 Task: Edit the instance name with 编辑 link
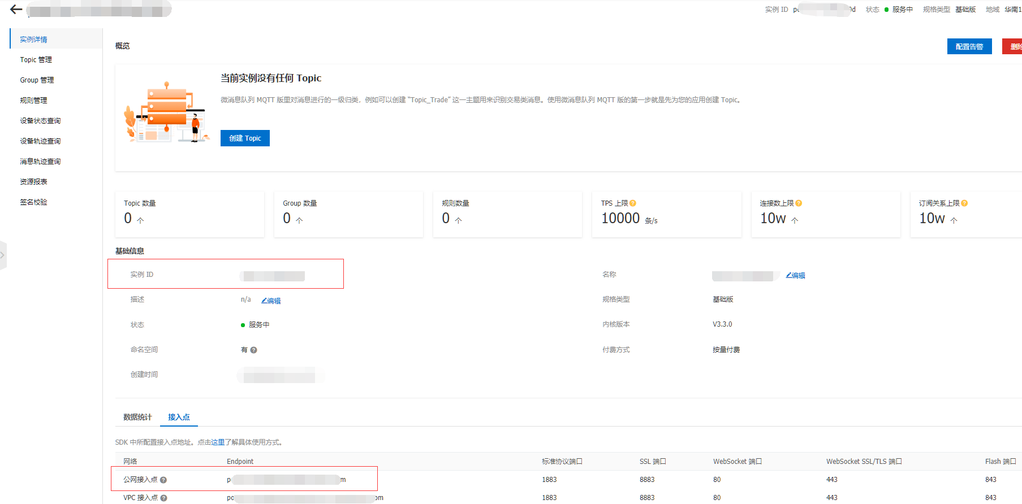point(795,276)
